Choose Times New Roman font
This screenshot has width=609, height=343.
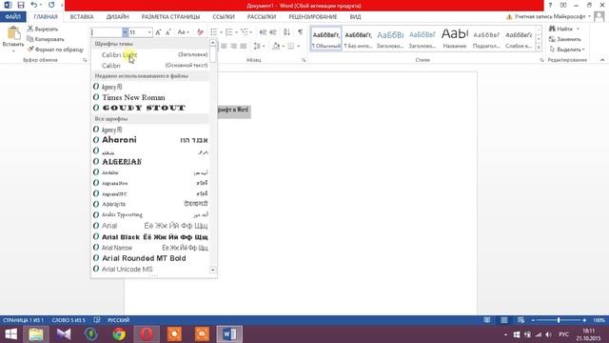tap(150, 97)
